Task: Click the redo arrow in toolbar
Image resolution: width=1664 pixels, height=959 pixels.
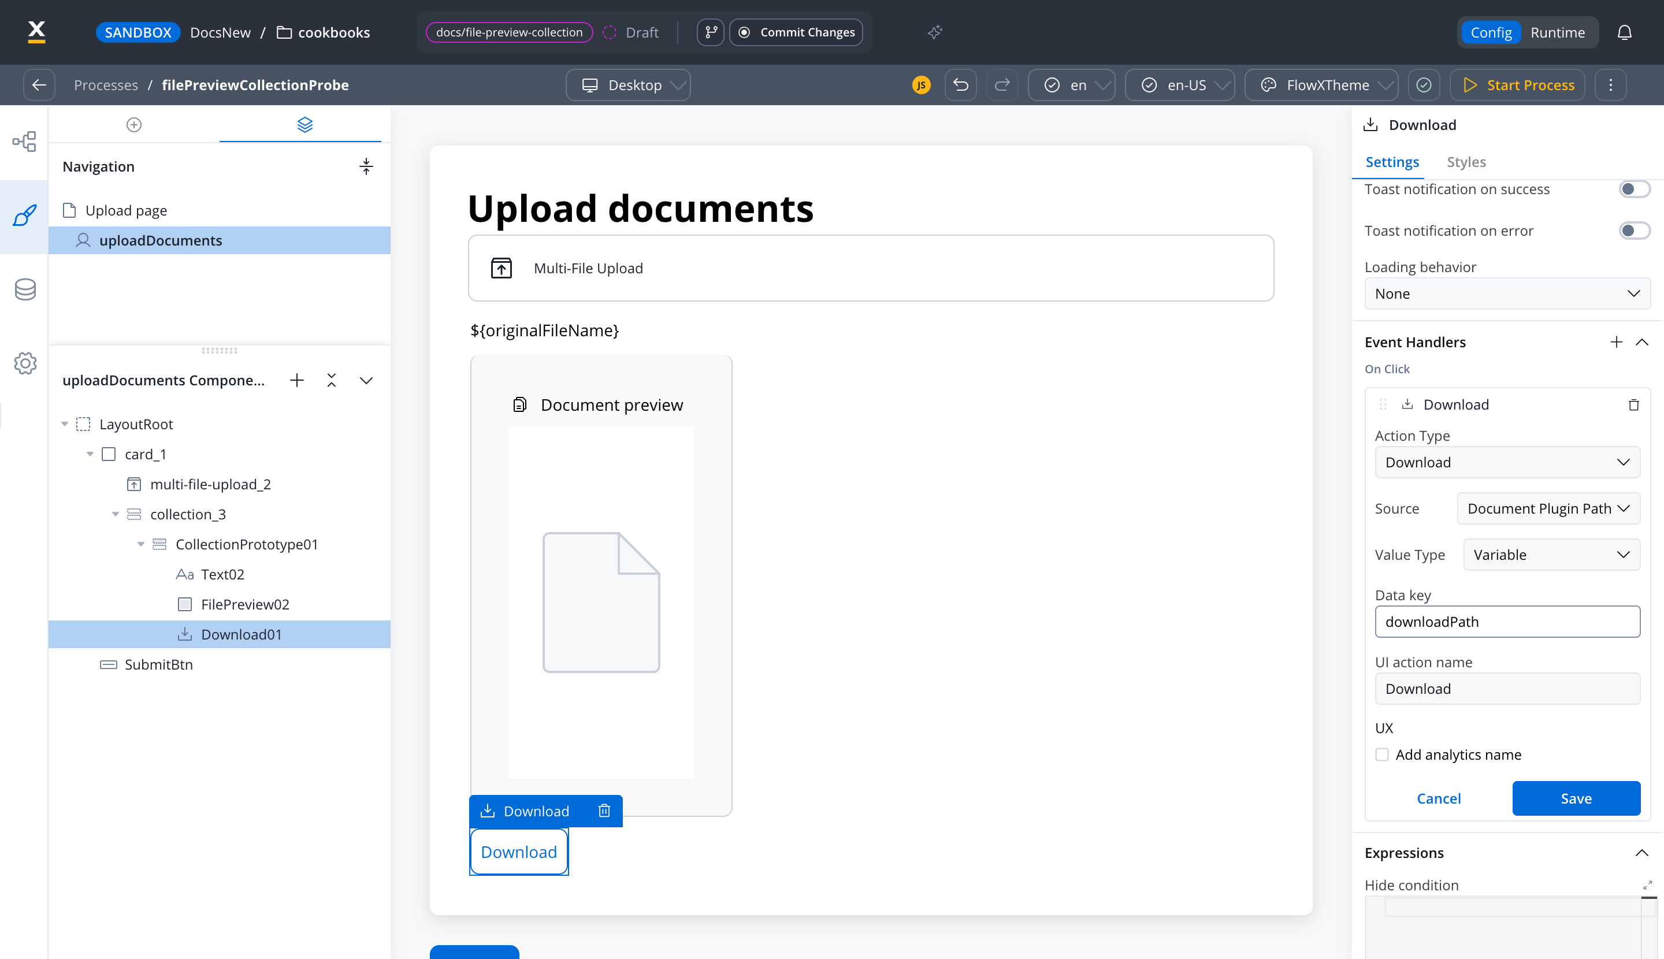Action: [1002, 85]
